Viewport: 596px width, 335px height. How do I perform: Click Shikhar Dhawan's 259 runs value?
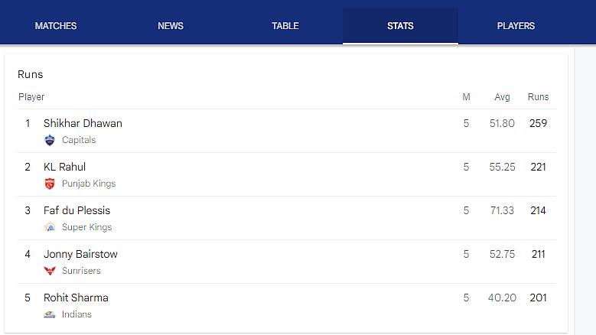[538, 123]
